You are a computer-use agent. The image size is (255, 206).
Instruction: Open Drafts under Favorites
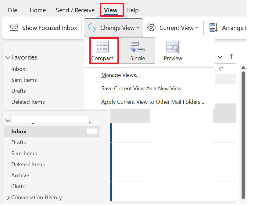(x=19, y=91)
